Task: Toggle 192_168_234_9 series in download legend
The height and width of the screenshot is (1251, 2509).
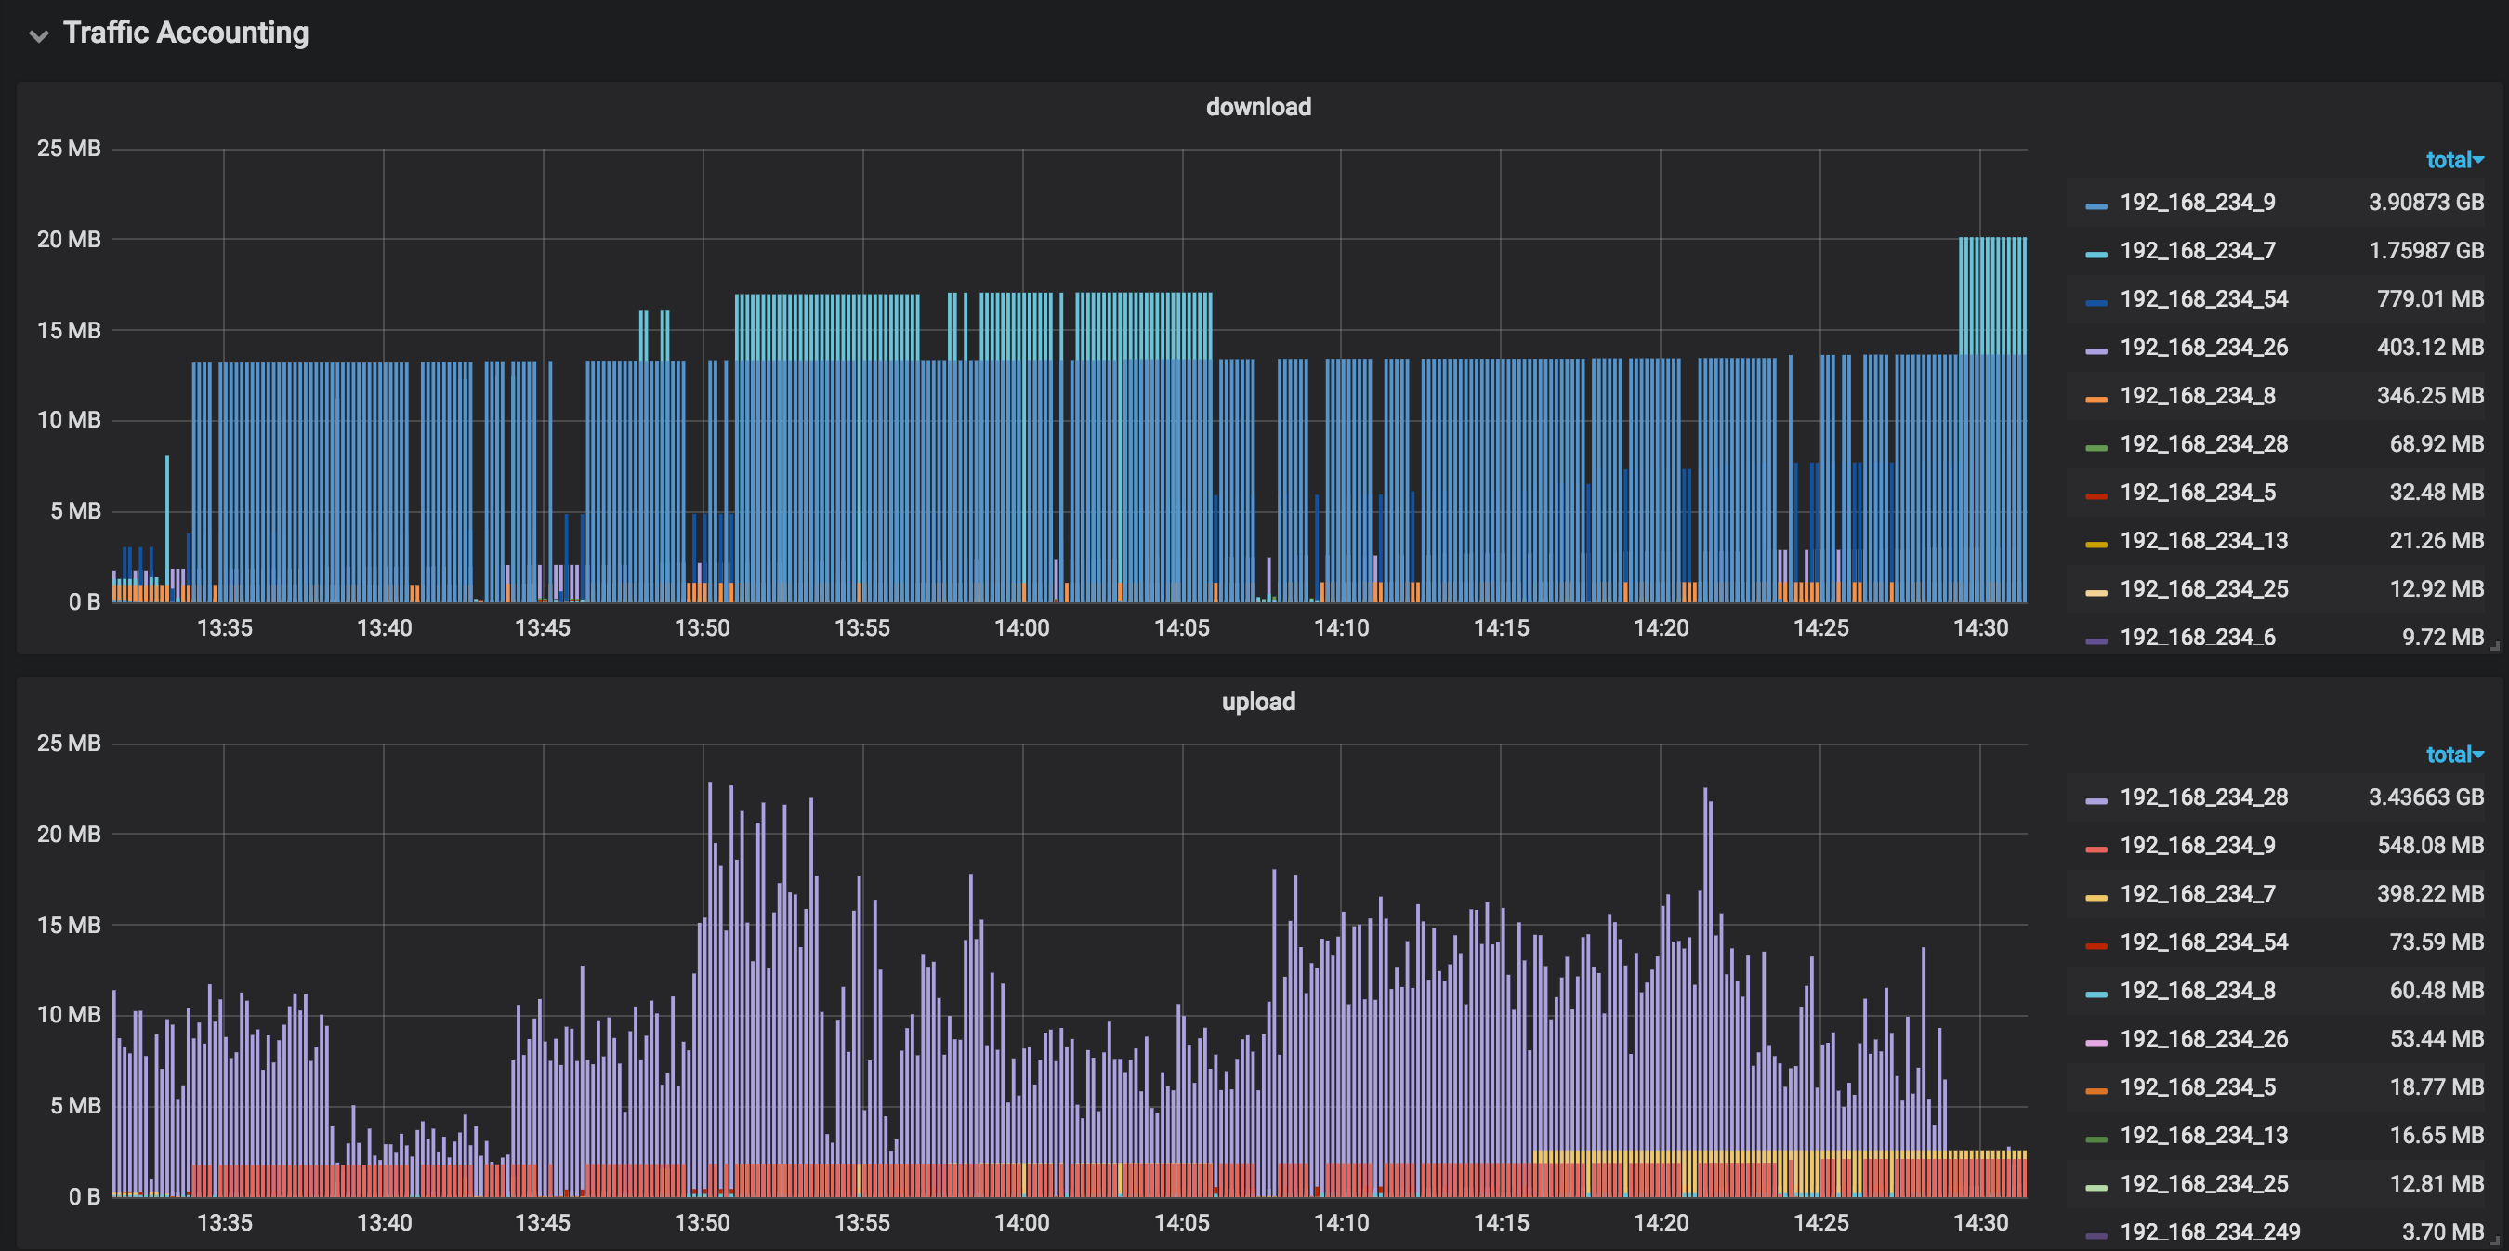Action: click(x=2198, y=203)
